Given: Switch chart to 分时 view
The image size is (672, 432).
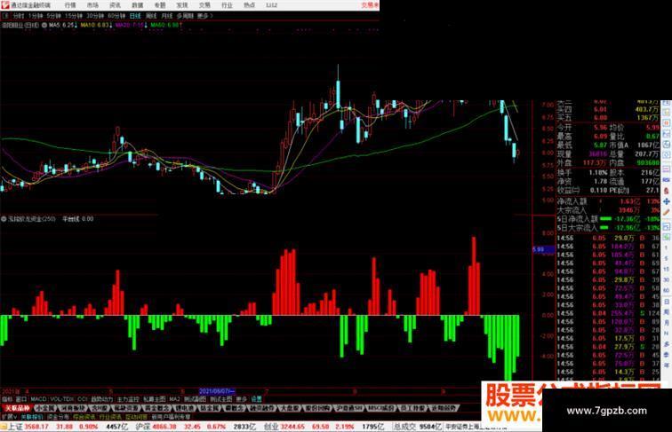Looking at the screenshot, I should [x=19, y=16].
